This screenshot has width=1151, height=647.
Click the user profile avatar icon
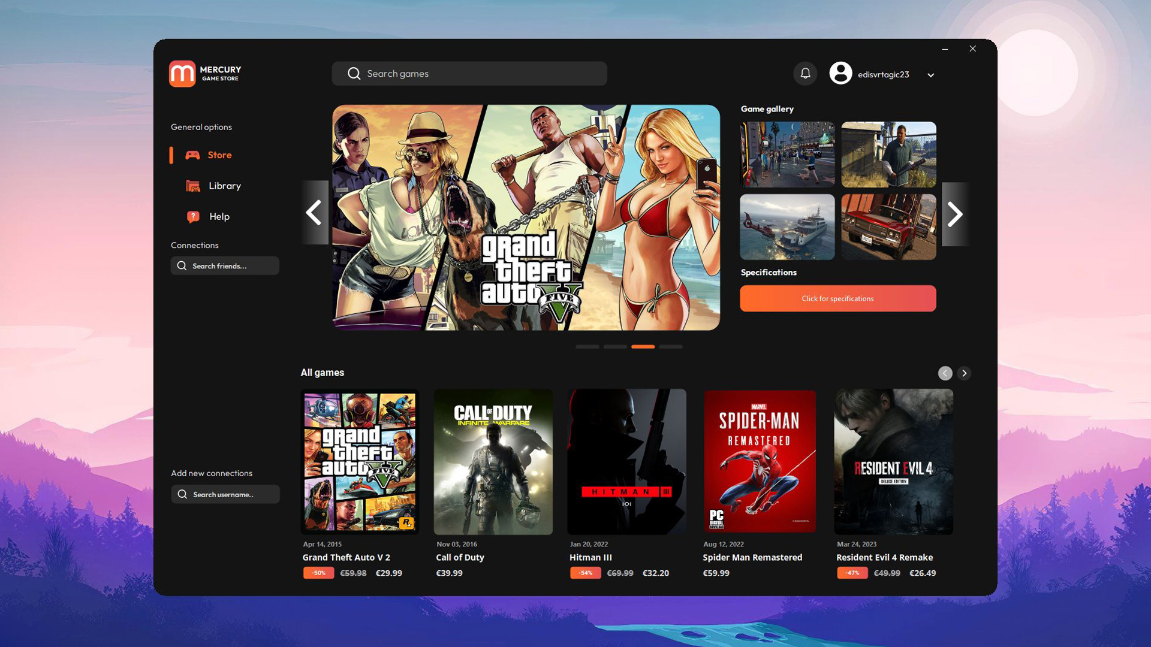[x=840, y=74]
